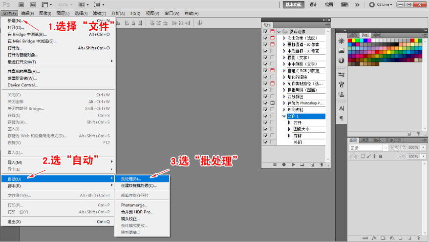This screenshot has width=429, height=242.
Task: Click the 设计 workspace button
Action: (313, 4)
